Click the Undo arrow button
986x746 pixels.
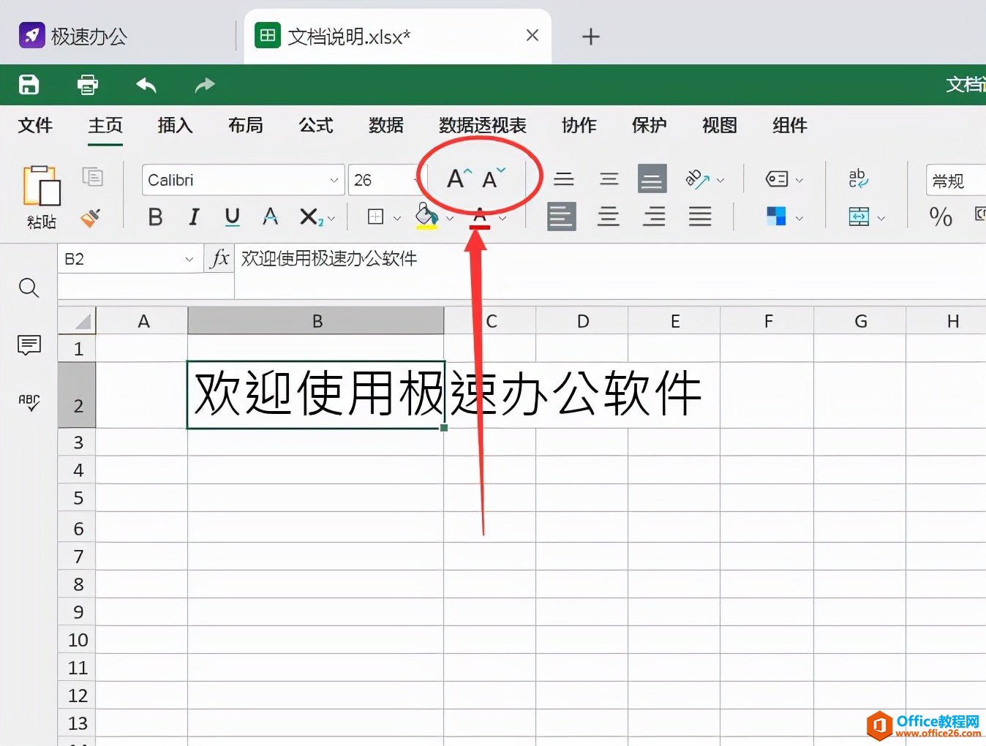point(146,84)
